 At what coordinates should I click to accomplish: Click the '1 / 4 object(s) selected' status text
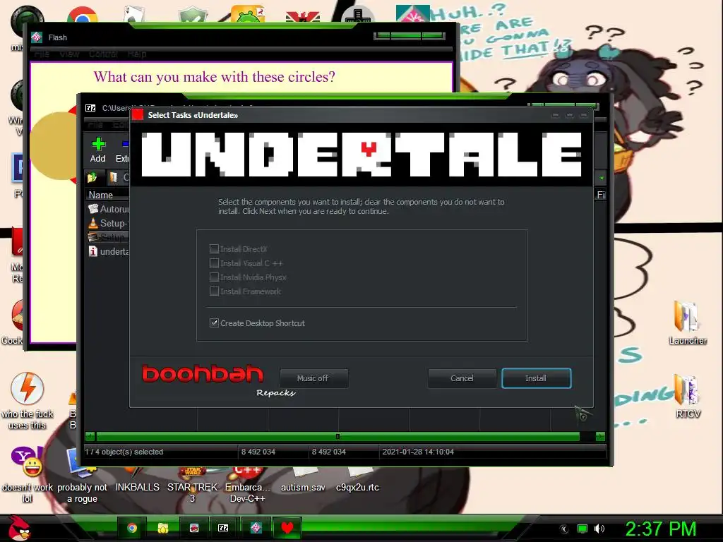click(x=124, y=452)
